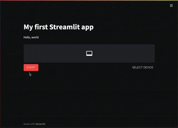
Task: Open the Streamlit link in footer
Action: point(40,124)
